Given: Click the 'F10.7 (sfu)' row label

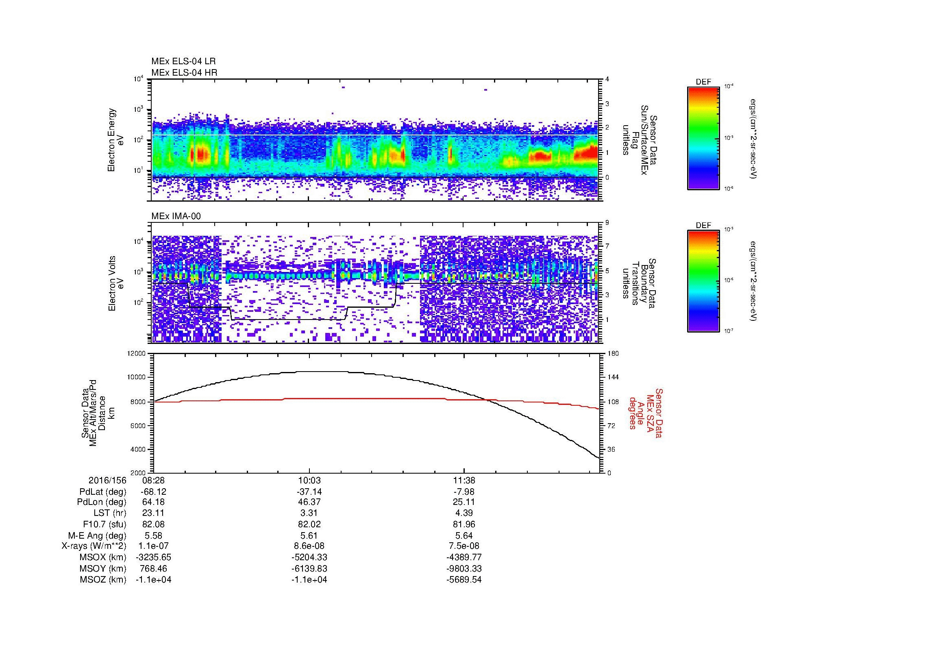Looking at the screenshot, I should click(x=104, y=524).
